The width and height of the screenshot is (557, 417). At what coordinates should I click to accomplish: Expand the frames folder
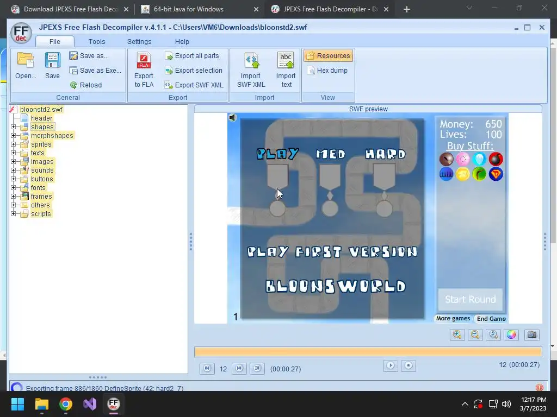tap(14, 196)
